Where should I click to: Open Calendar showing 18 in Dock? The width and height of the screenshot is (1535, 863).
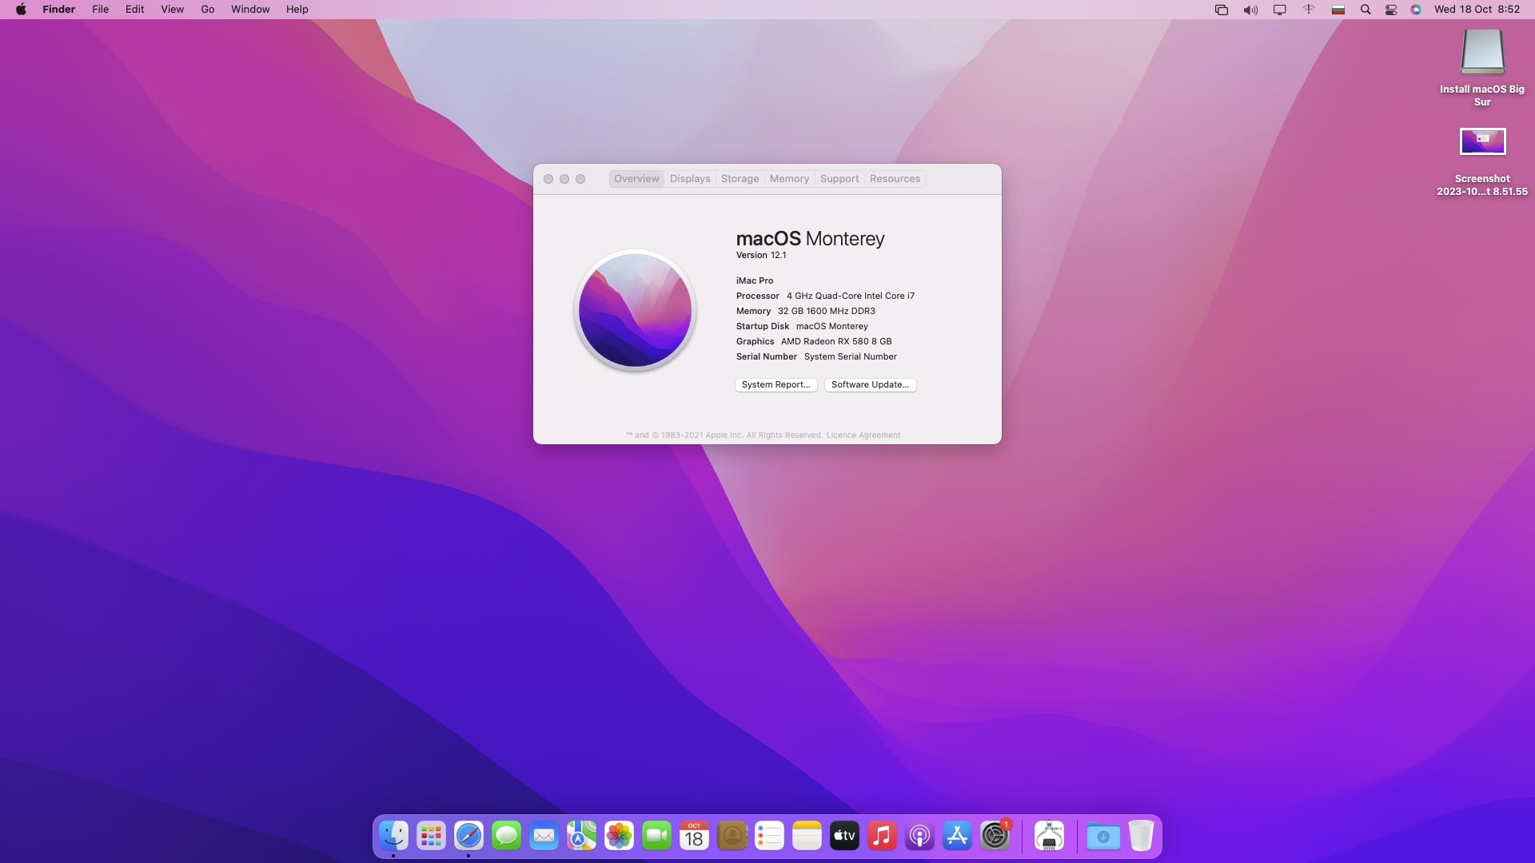(x=694, y=836)
